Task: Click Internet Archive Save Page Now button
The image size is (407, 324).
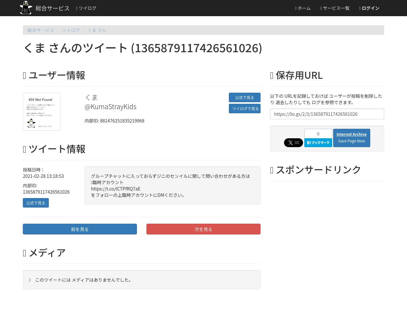Action: point(352,138)
